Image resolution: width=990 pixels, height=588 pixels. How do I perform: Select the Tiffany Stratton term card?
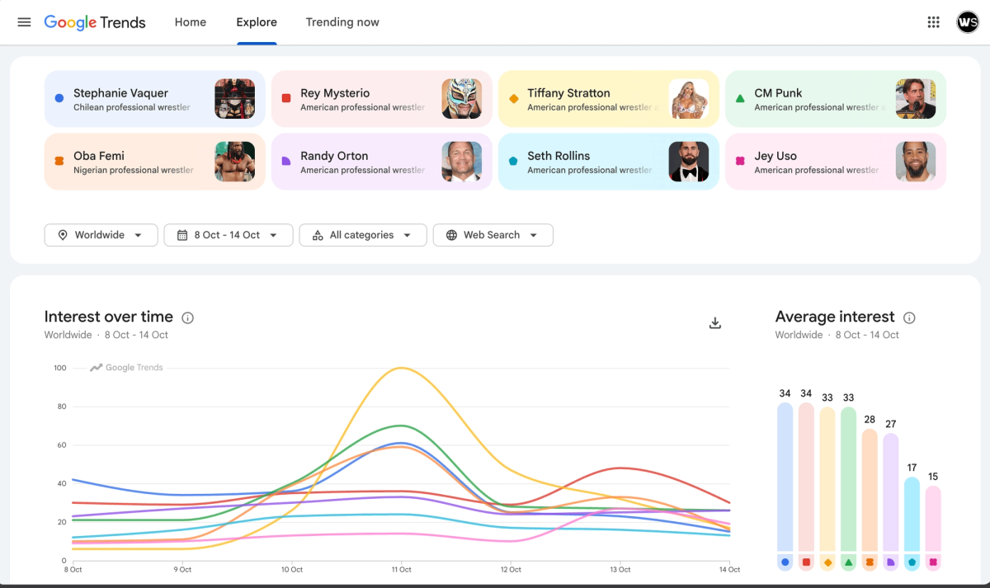pyautogui.click(x=609, y=99)
